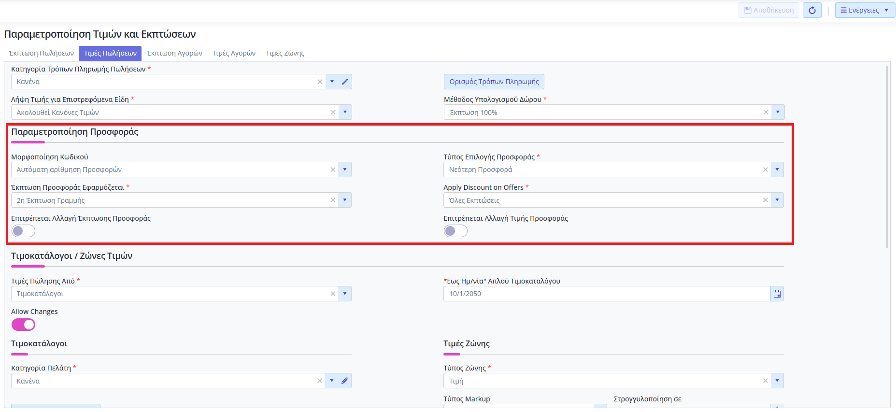The height and width of the screenshot is (412, 896).
Task: Click pencil edit icon for Κατηγορία Πελάτη
Action: pos(344,381)
